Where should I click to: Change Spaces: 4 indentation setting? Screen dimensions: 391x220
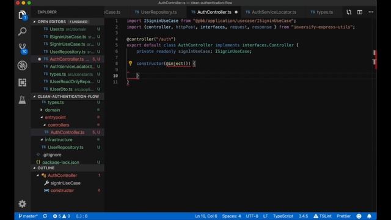click(232, 216)
